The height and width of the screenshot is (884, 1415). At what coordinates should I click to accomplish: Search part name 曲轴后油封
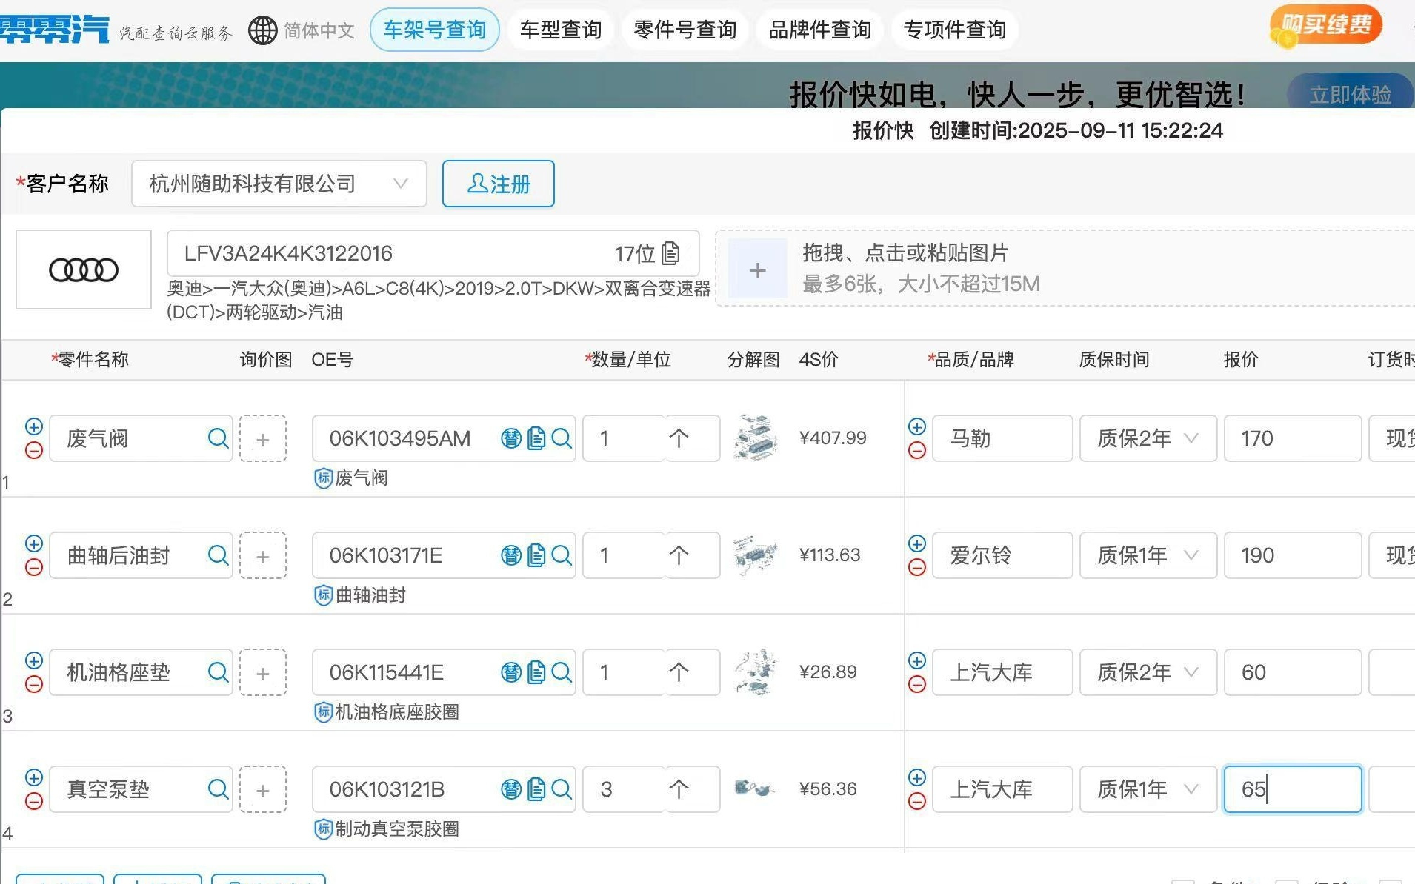(x=218, y=555)
